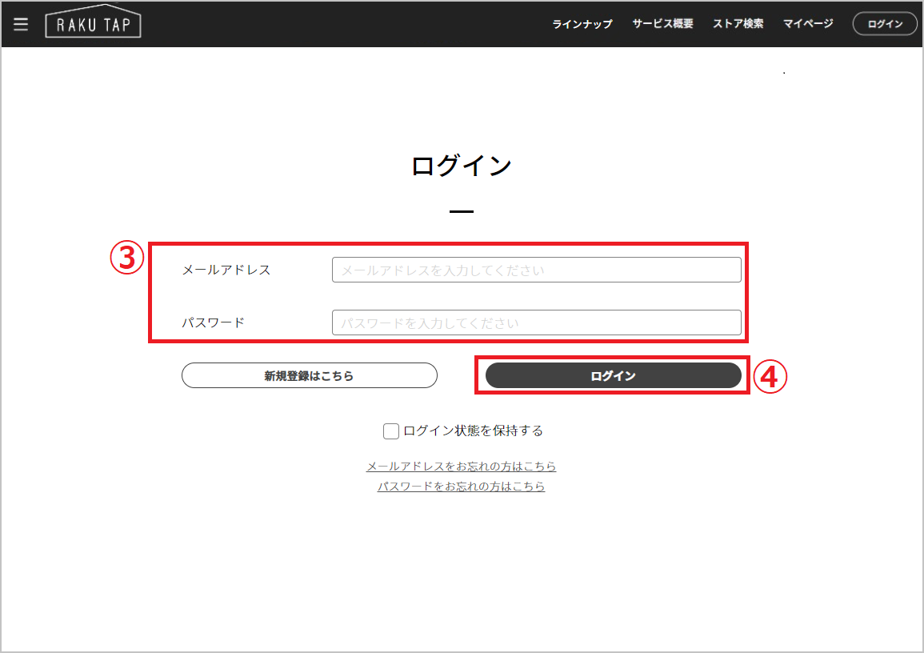
Task: Click the RAKU TAP house logo
Action: pyautogui.click(x=93, y=24)
